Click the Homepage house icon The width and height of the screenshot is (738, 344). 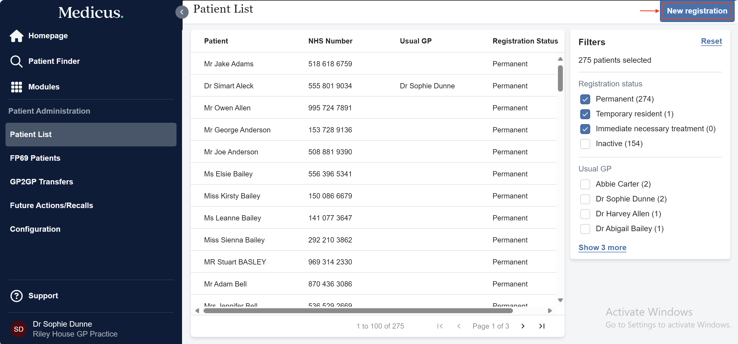click(x=16, y=36)
